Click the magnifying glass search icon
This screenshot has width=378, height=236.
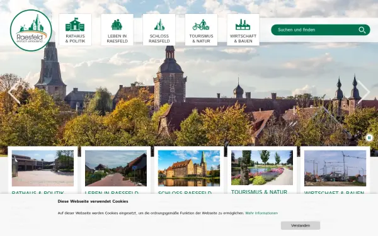click(x=362, y=30)
